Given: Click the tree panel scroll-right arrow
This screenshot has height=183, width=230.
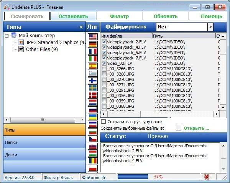Looking at the screenshot, I should [x=82, y=120].
